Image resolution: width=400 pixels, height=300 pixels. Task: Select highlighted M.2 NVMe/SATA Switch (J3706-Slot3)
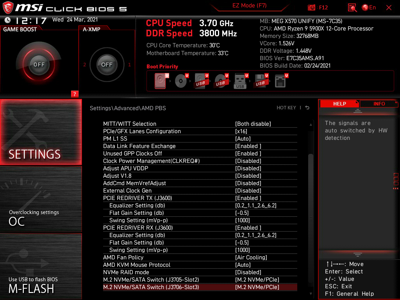(x=200, y=287)
